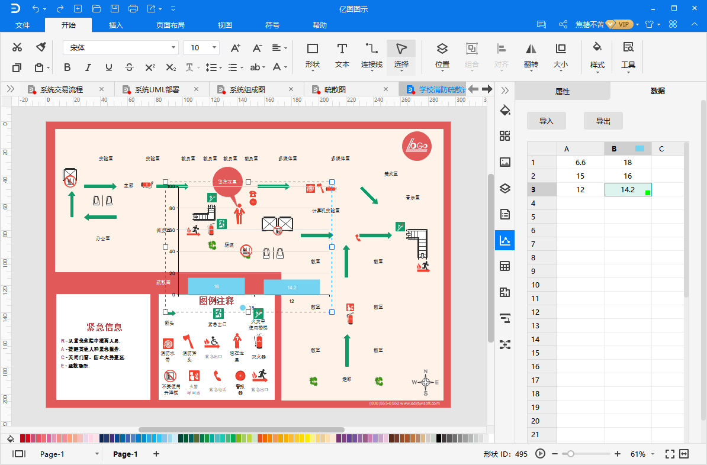Open the image sidebar panel
The height and width of the screenshot is (465, 707).
pos(505,162)
